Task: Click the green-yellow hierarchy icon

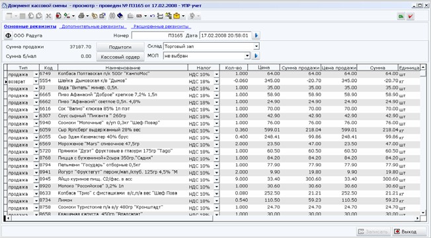Action: point(169,16)
